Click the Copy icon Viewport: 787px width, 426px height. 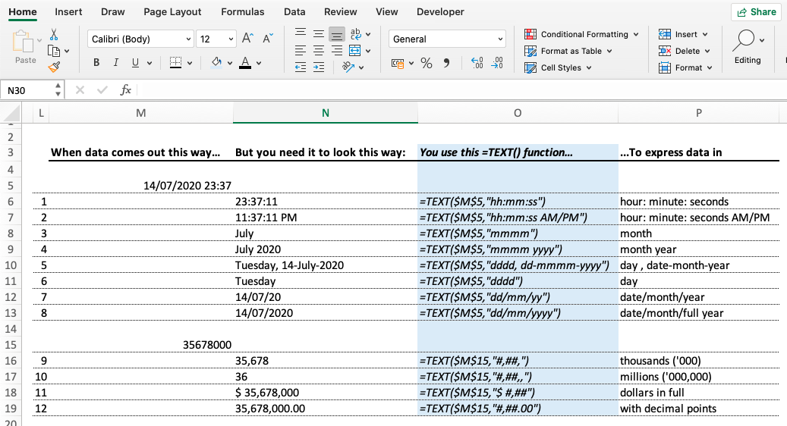click(53, 51)
